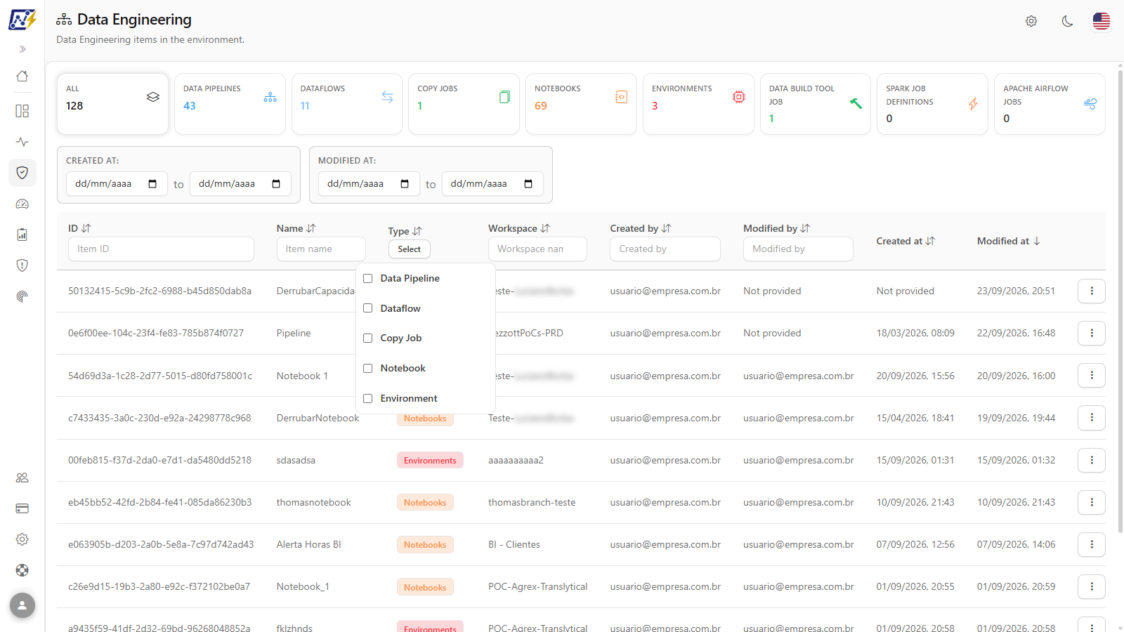
Task: Expand the left sidebar with the chevron icon
Action: pos(22,49)
